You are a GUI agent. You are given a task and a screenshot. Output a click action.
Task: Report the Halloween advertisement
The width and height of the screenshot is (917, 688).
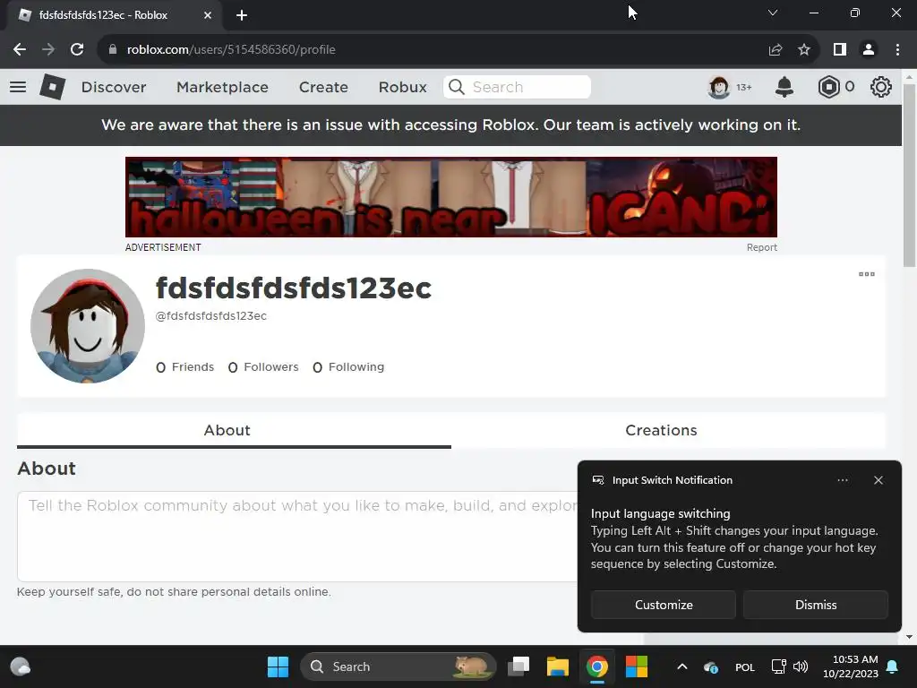[x=761, y=247]
